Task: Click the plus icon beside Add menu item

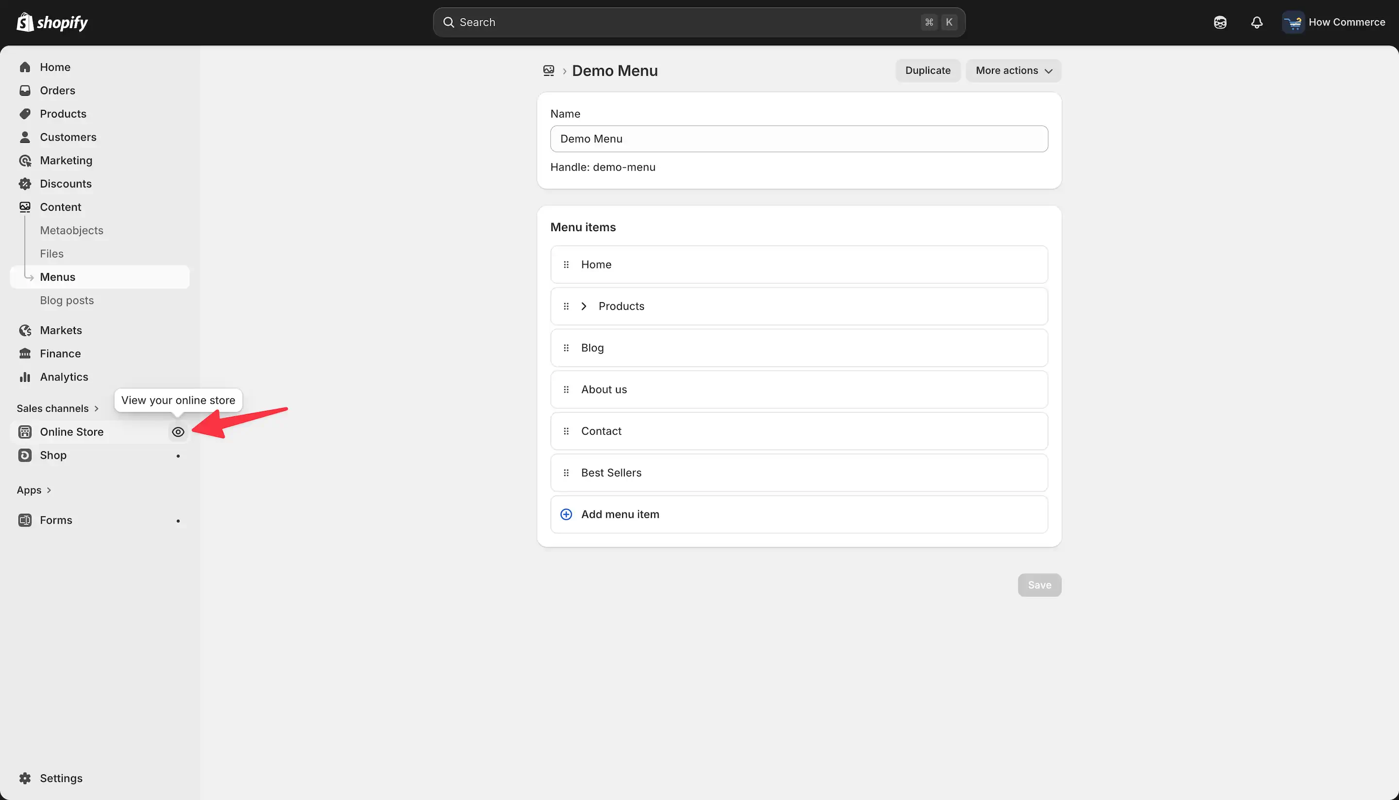Action: (x=566, y=514)
